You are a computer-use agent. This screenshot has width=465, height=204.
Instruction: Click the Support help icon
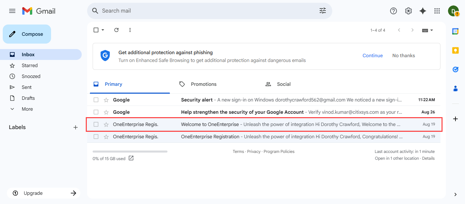[394, 11]
